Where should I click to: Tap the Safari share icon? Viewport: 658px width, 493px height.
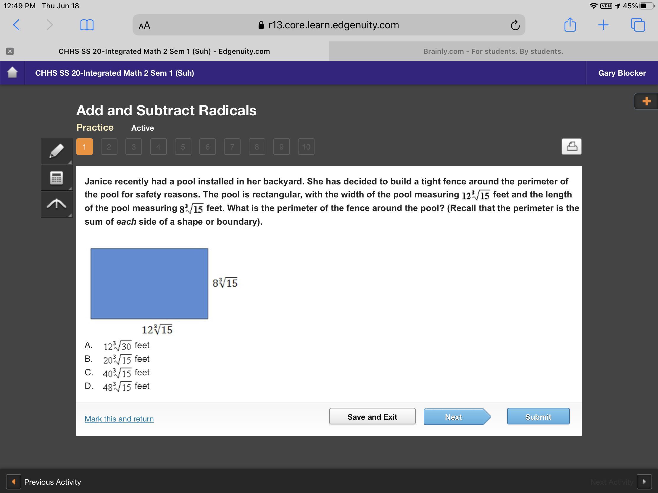tap(570, 25)
